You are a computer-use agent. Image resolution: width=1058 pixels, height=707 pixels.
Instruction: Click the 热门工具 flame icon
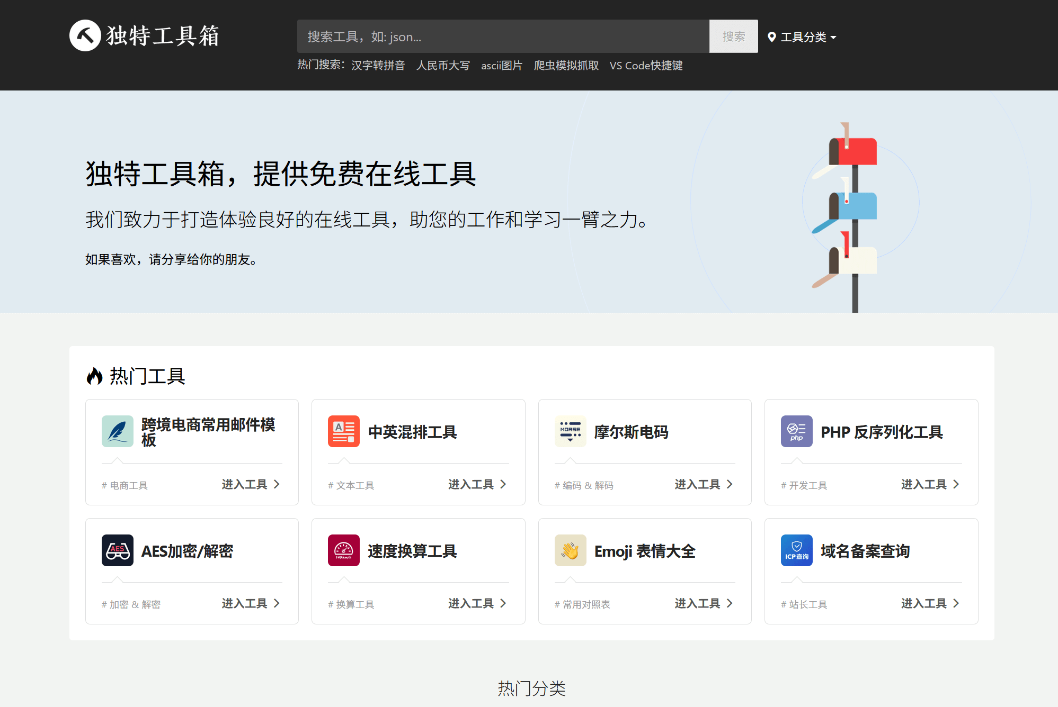tap(94, 376)
